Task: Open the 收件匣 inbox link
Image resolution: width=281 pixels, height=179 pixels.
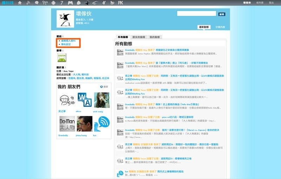Action: (260, 3)
